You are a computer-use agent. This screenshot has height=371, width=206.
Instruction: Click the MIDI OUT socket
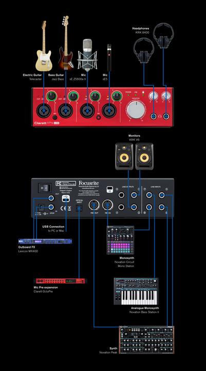(x=94, y=205)
